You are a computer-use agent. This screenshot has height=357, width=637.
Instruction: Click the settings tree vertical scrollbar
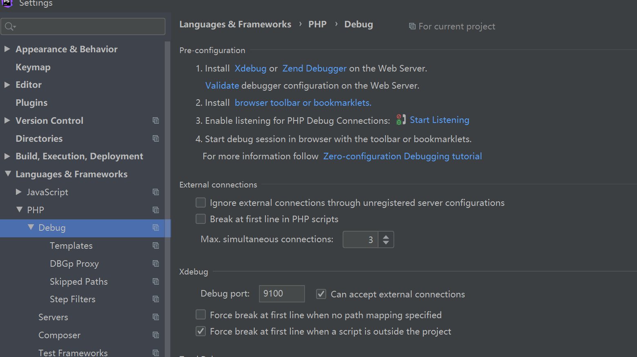[167, 199]
